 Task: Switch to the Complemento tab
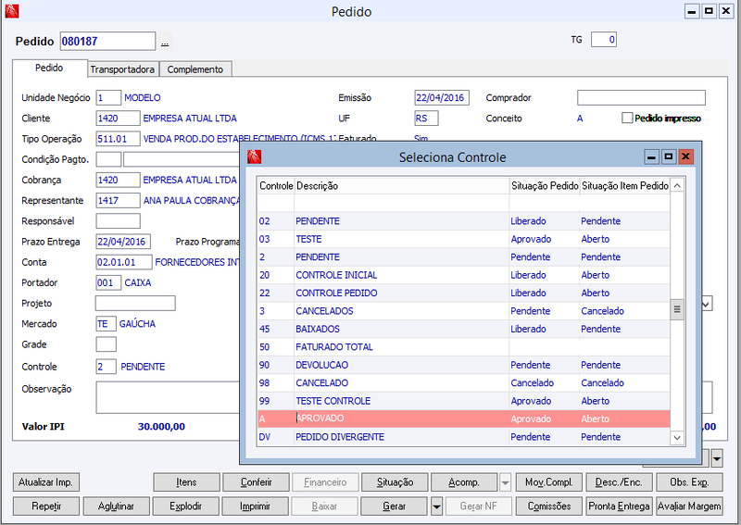(195, 69)
